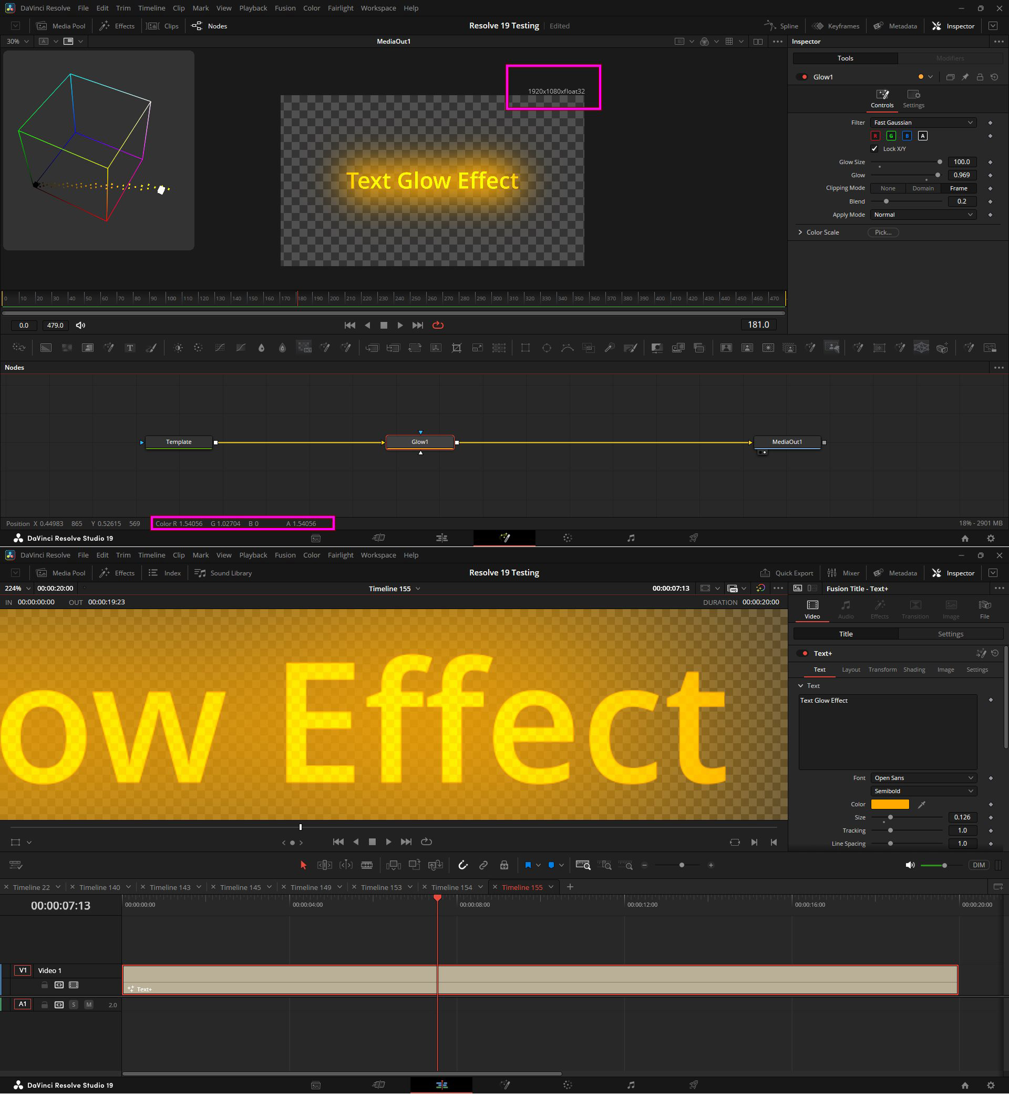
Task: Click the Pick... button for Color Scale
Action: pos(883,232)
